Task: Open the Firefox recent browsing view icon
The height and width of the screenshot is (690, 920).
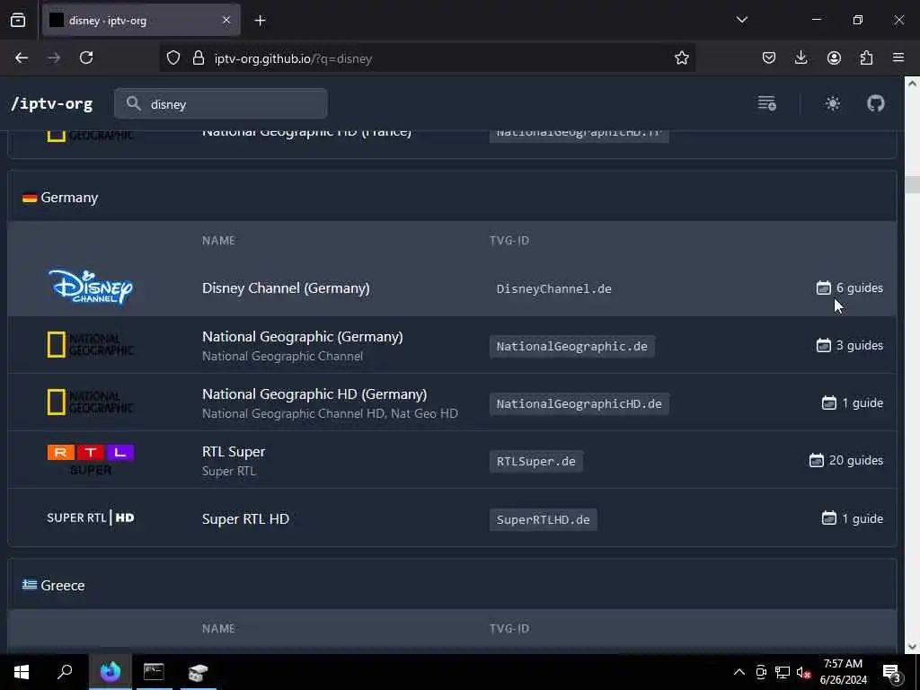Action: click(x=18, y=21)
